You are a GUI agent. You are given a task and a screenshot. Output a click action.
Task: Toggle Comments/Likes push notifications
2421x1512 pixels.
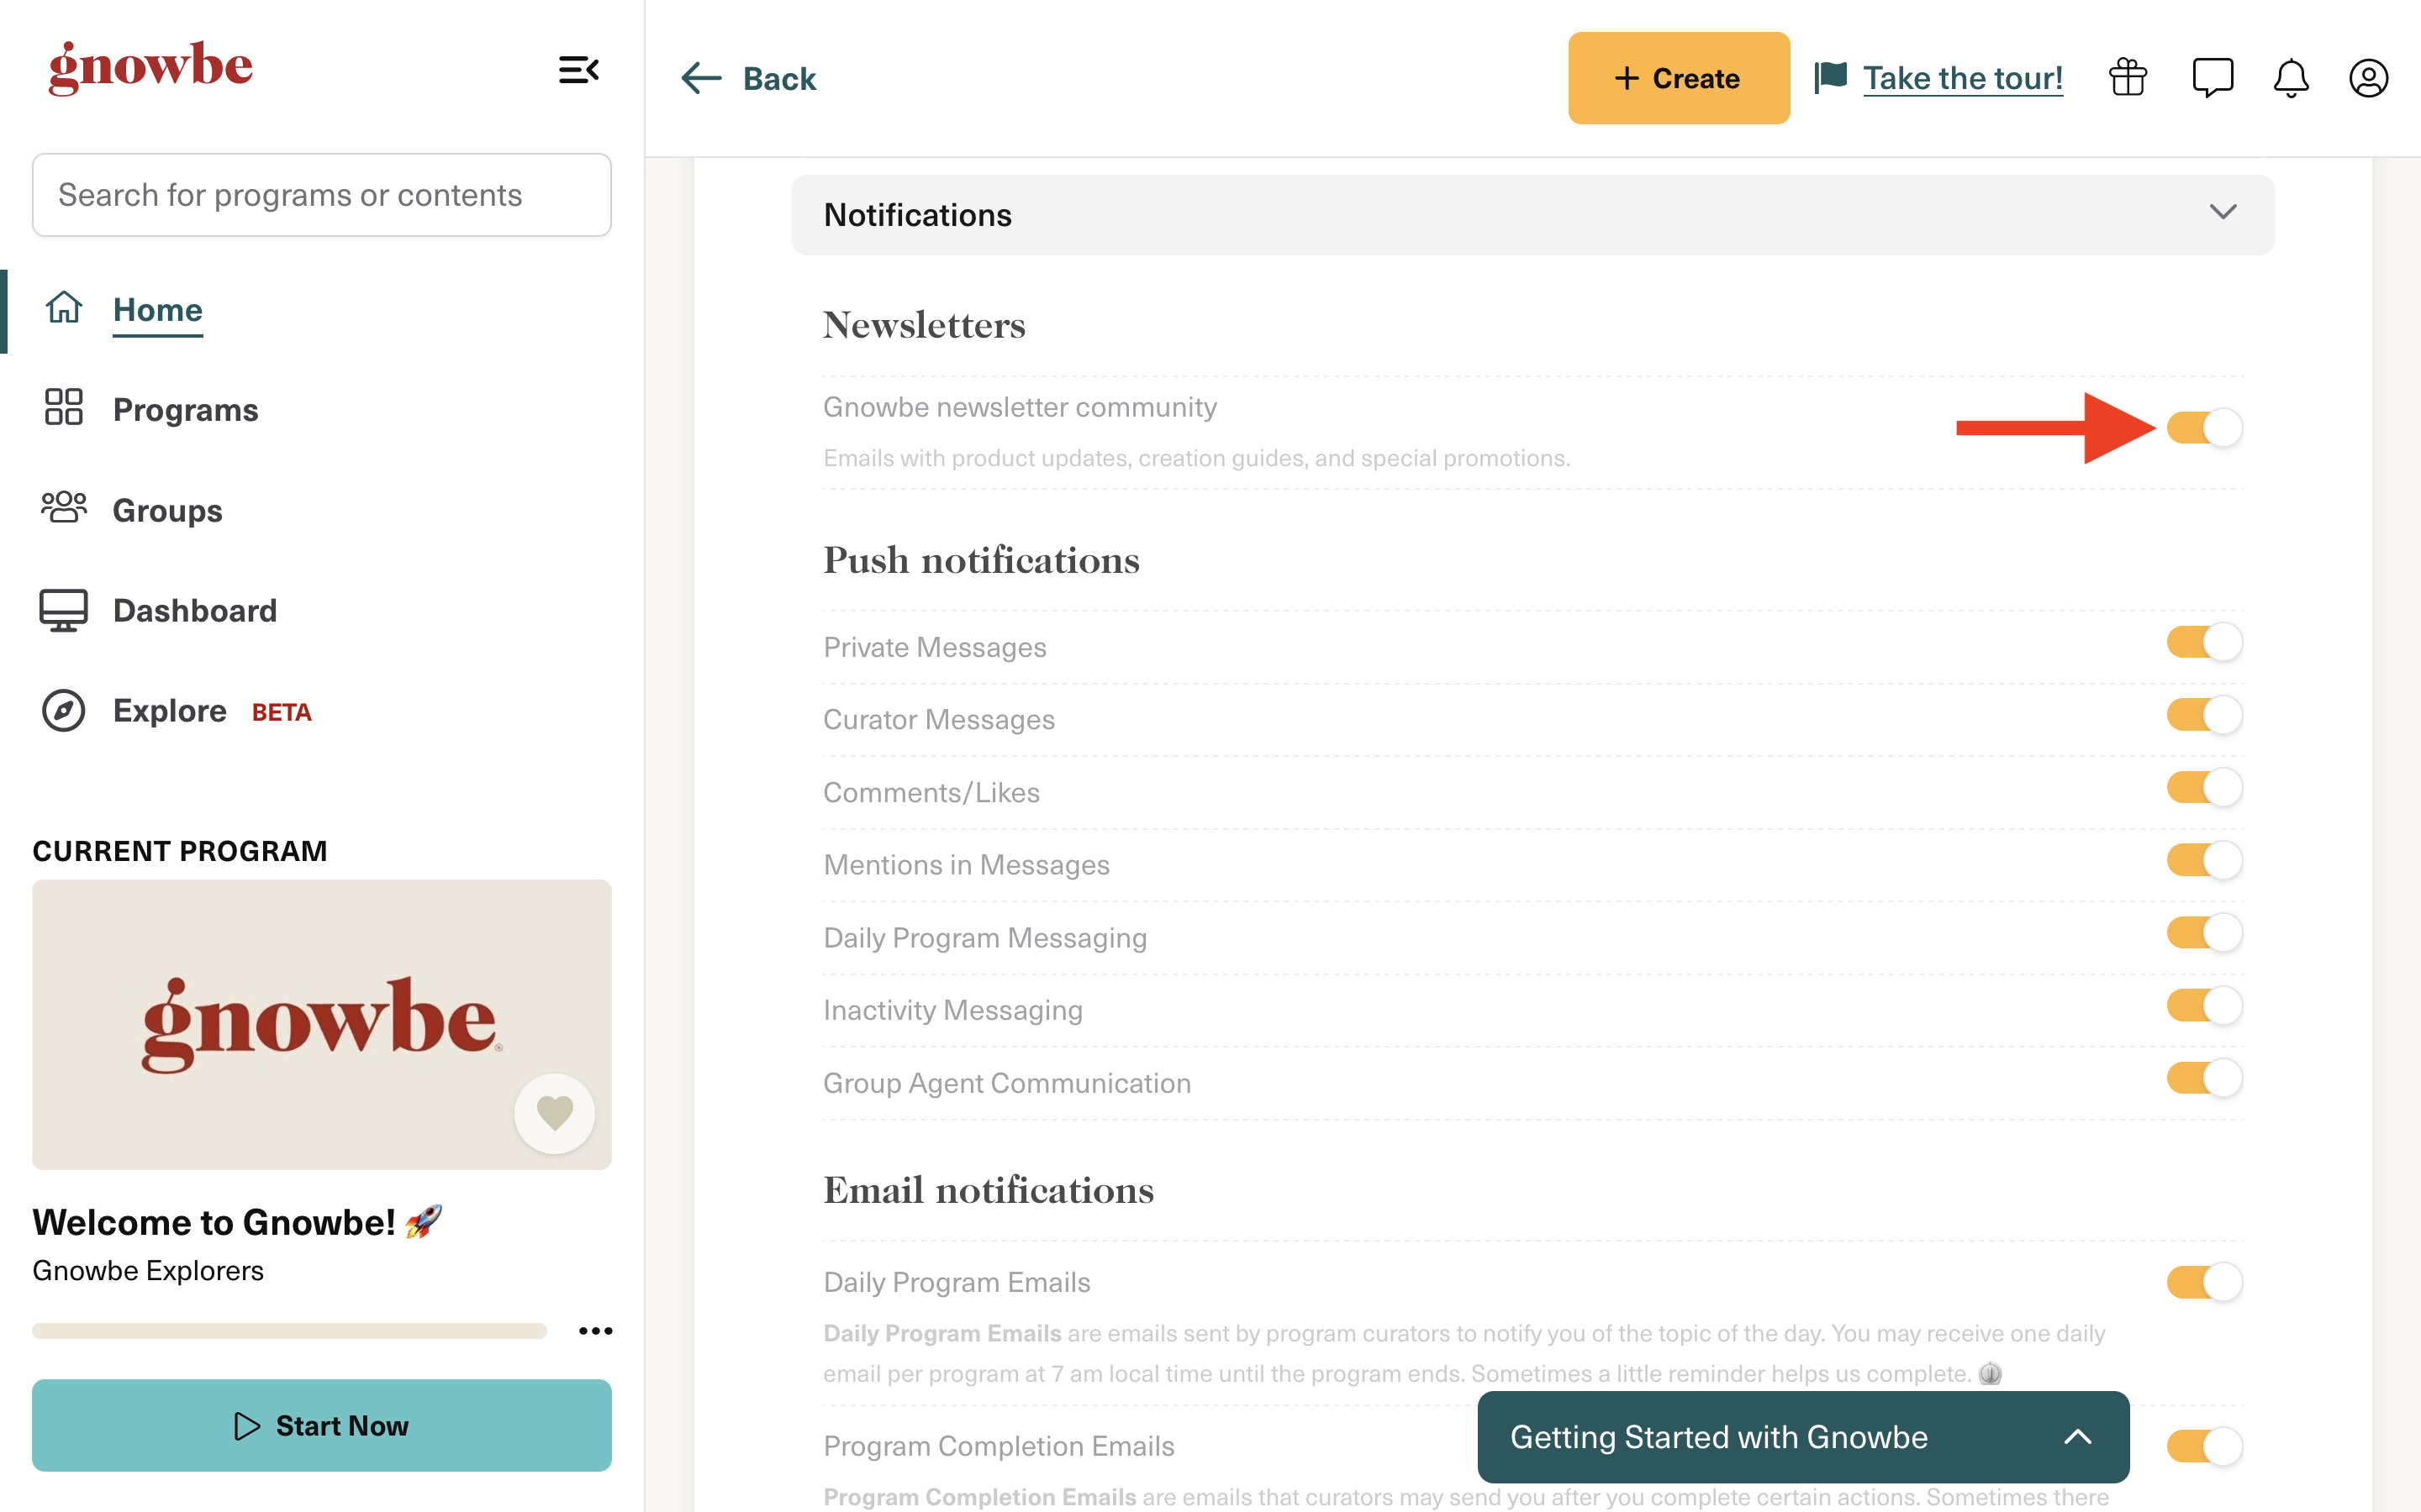pos(2204,788)
